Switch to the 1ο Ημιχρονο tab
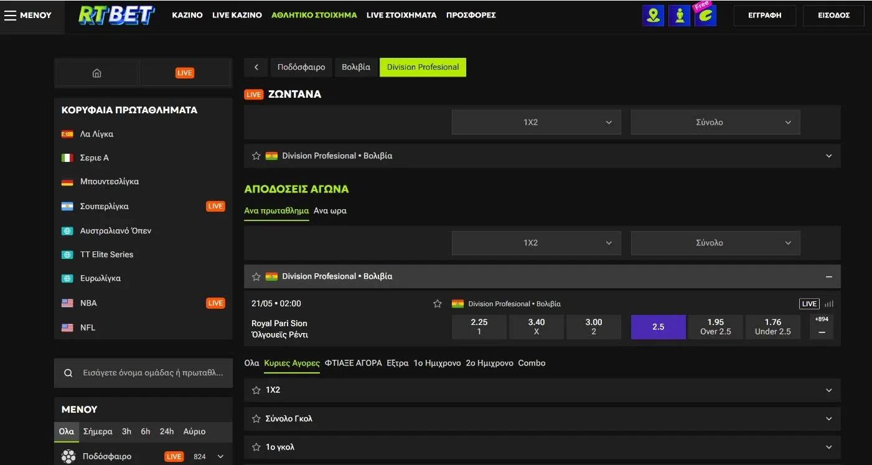Screen dimensions: 872x465 click(x=437, y=363)
